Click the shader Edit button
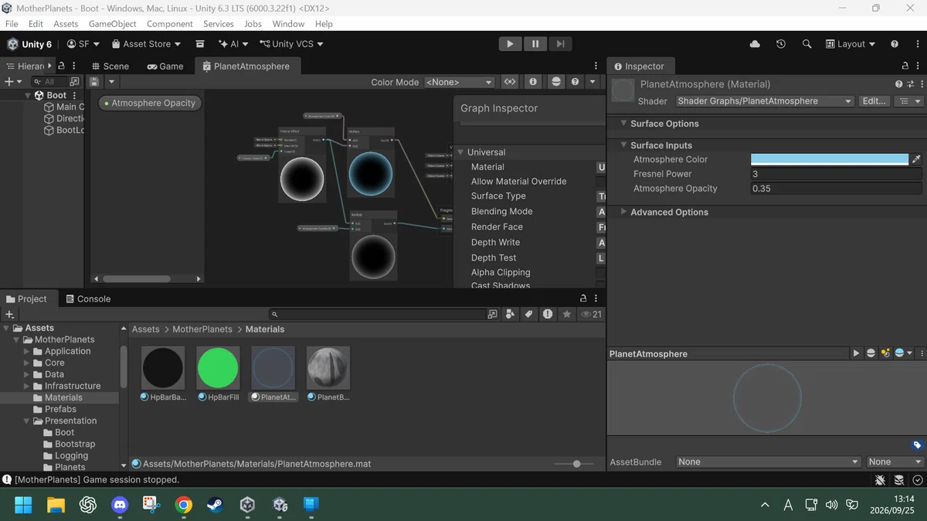 pyautogui.click(x=874, y=101)
